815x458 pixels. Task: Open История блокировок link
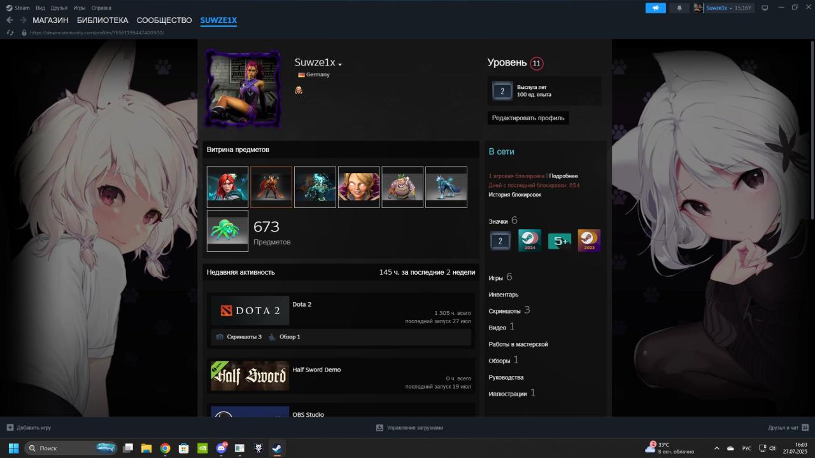click(515, 195)
